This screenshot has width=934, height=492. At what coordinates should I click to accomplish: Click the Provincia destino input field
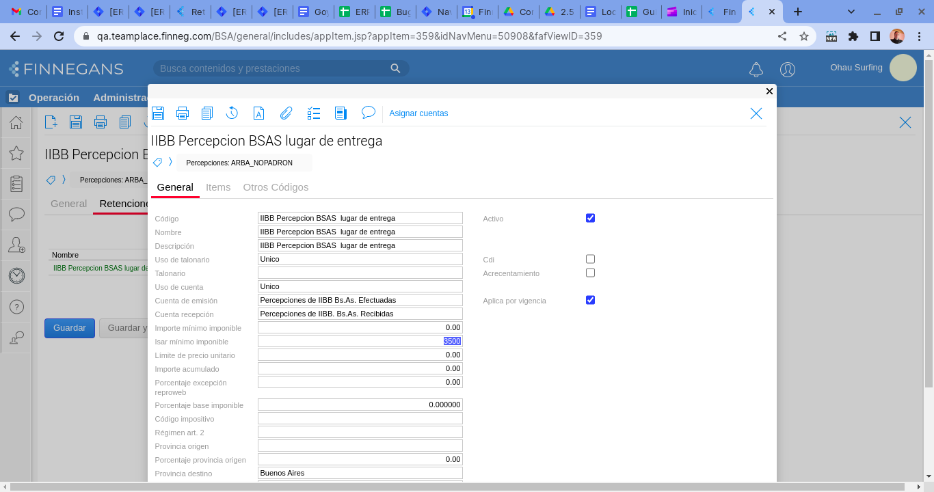pyautogui.click(x=360, y=473)
